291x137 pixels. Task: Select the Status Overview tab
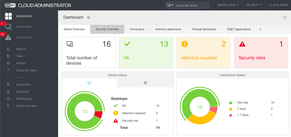pyautogui.click(x=74, y=29)
